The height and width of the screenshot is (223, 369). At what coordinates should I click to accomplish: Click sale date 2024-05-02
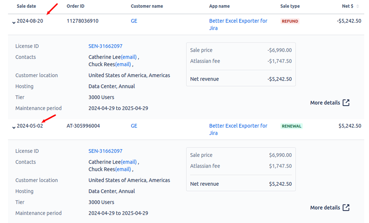click(x=30, y=126)
